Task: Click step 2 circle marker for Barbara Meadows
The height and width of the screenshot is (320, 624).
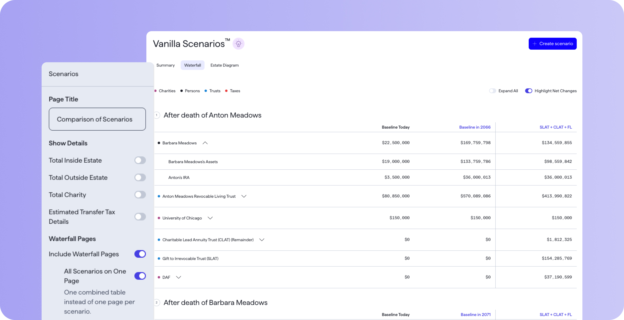Action: point(157,303)
